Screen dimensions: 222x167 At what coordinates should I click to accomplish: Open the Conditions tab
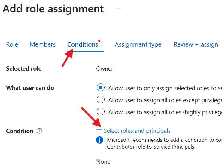click(83, 44)
